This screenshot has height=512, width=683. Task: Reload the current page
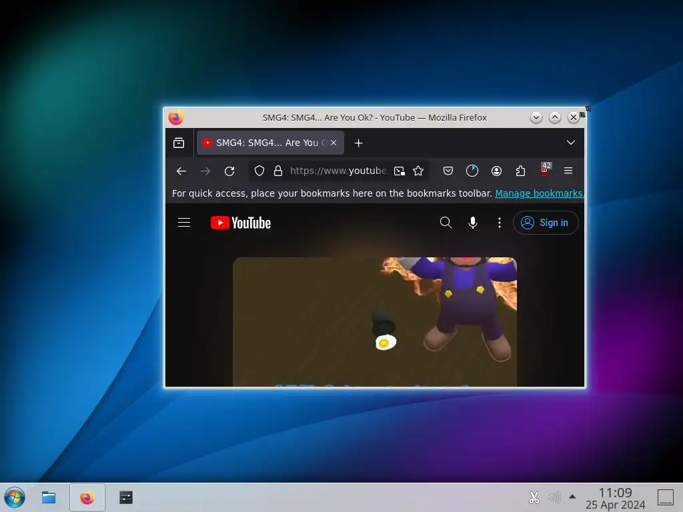[x=229, y=171]
